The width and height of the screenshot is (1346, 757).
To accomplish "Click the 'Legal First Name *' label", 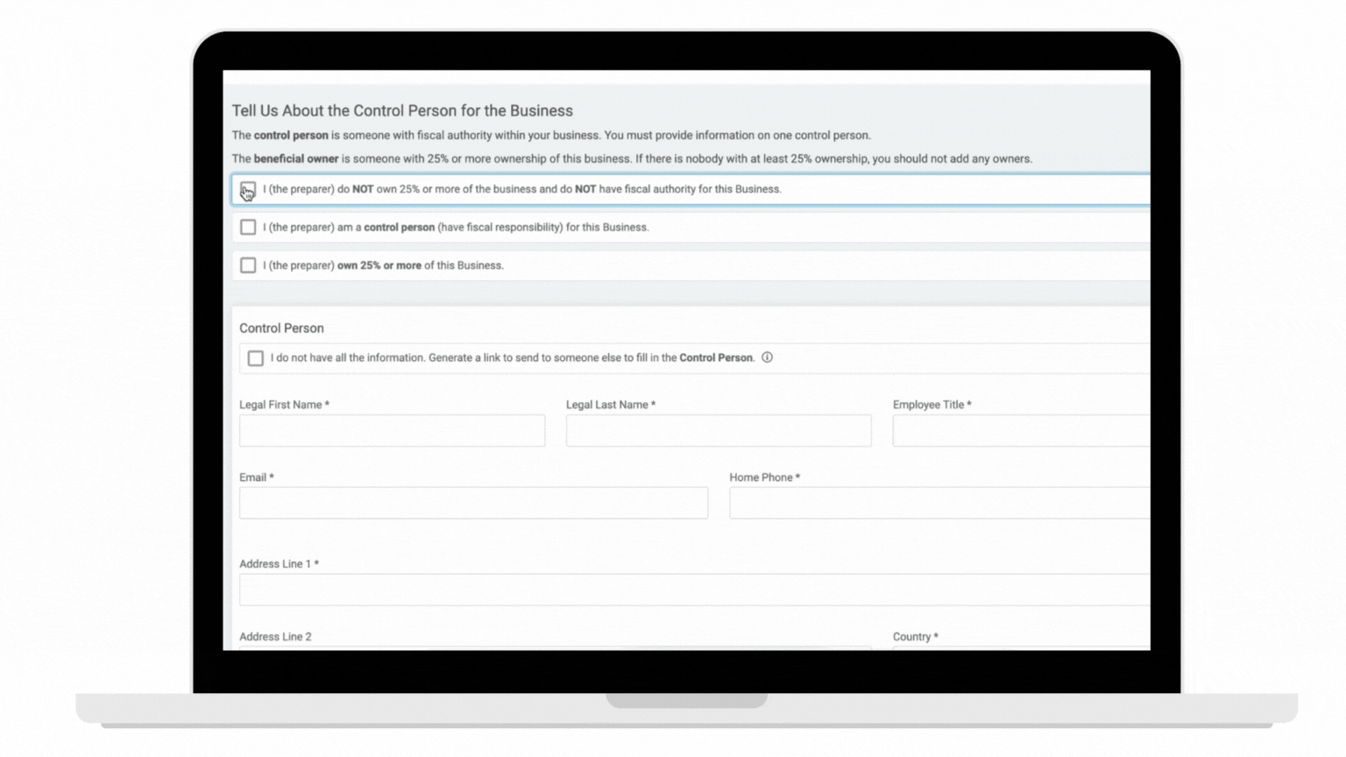I will [285, 405].
